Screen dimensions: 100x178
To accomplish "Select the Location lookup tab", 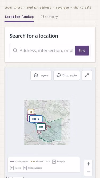I will pyautogui.click(x=19, y=17).
